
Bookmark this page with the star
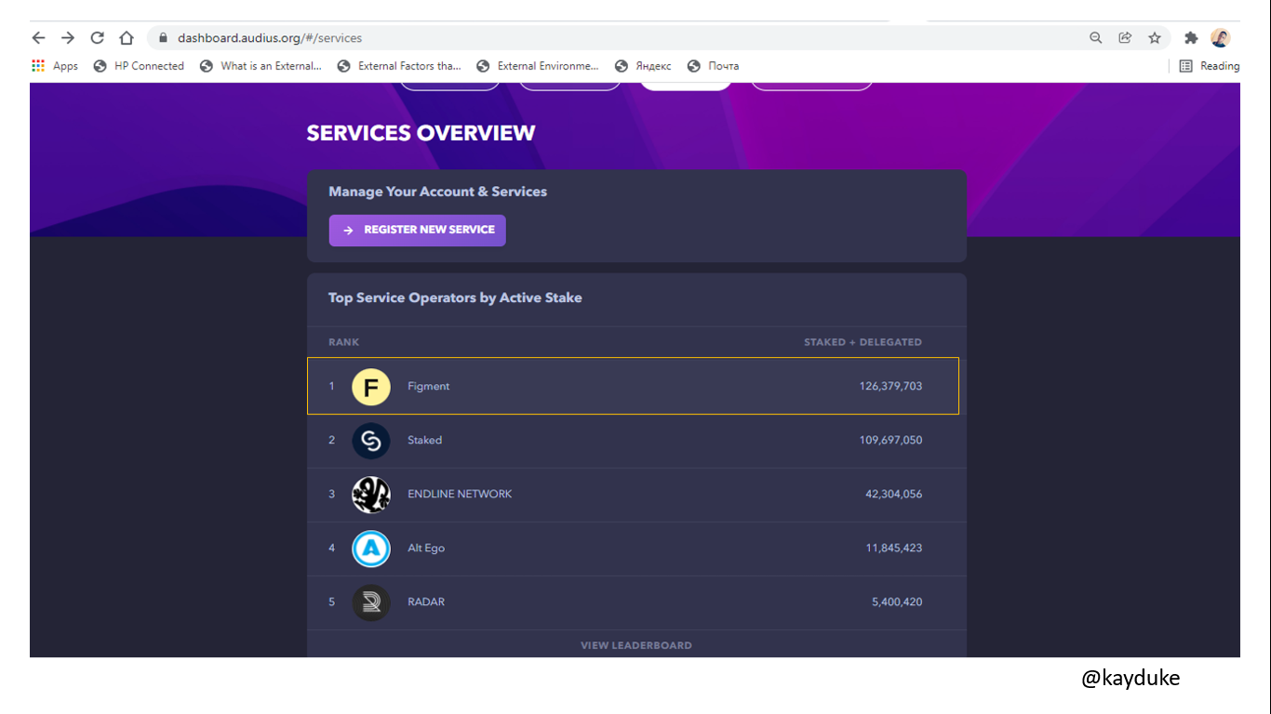1155,38
